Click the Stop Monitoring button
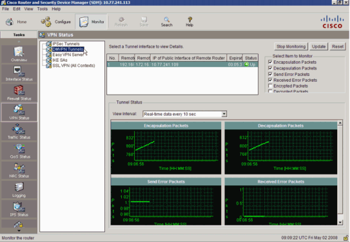Screen dimensions: 350x242 [291, 46]
